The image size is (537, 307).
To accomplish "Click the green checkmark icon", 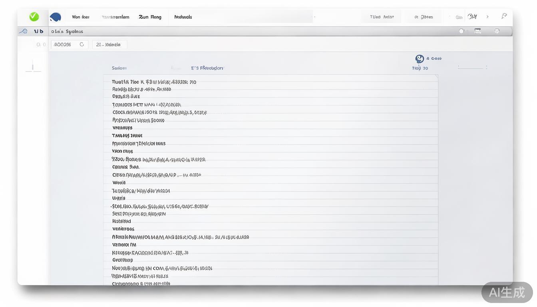I will click(x=34, y=17).
